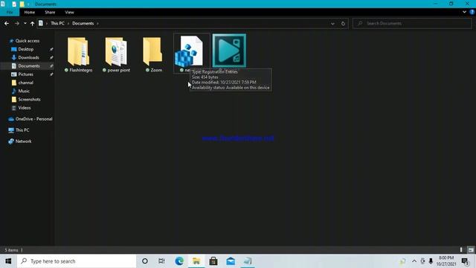The image size is (476, 268).
Task: Open the Explorer help icon
Action: tap(472, 12)
